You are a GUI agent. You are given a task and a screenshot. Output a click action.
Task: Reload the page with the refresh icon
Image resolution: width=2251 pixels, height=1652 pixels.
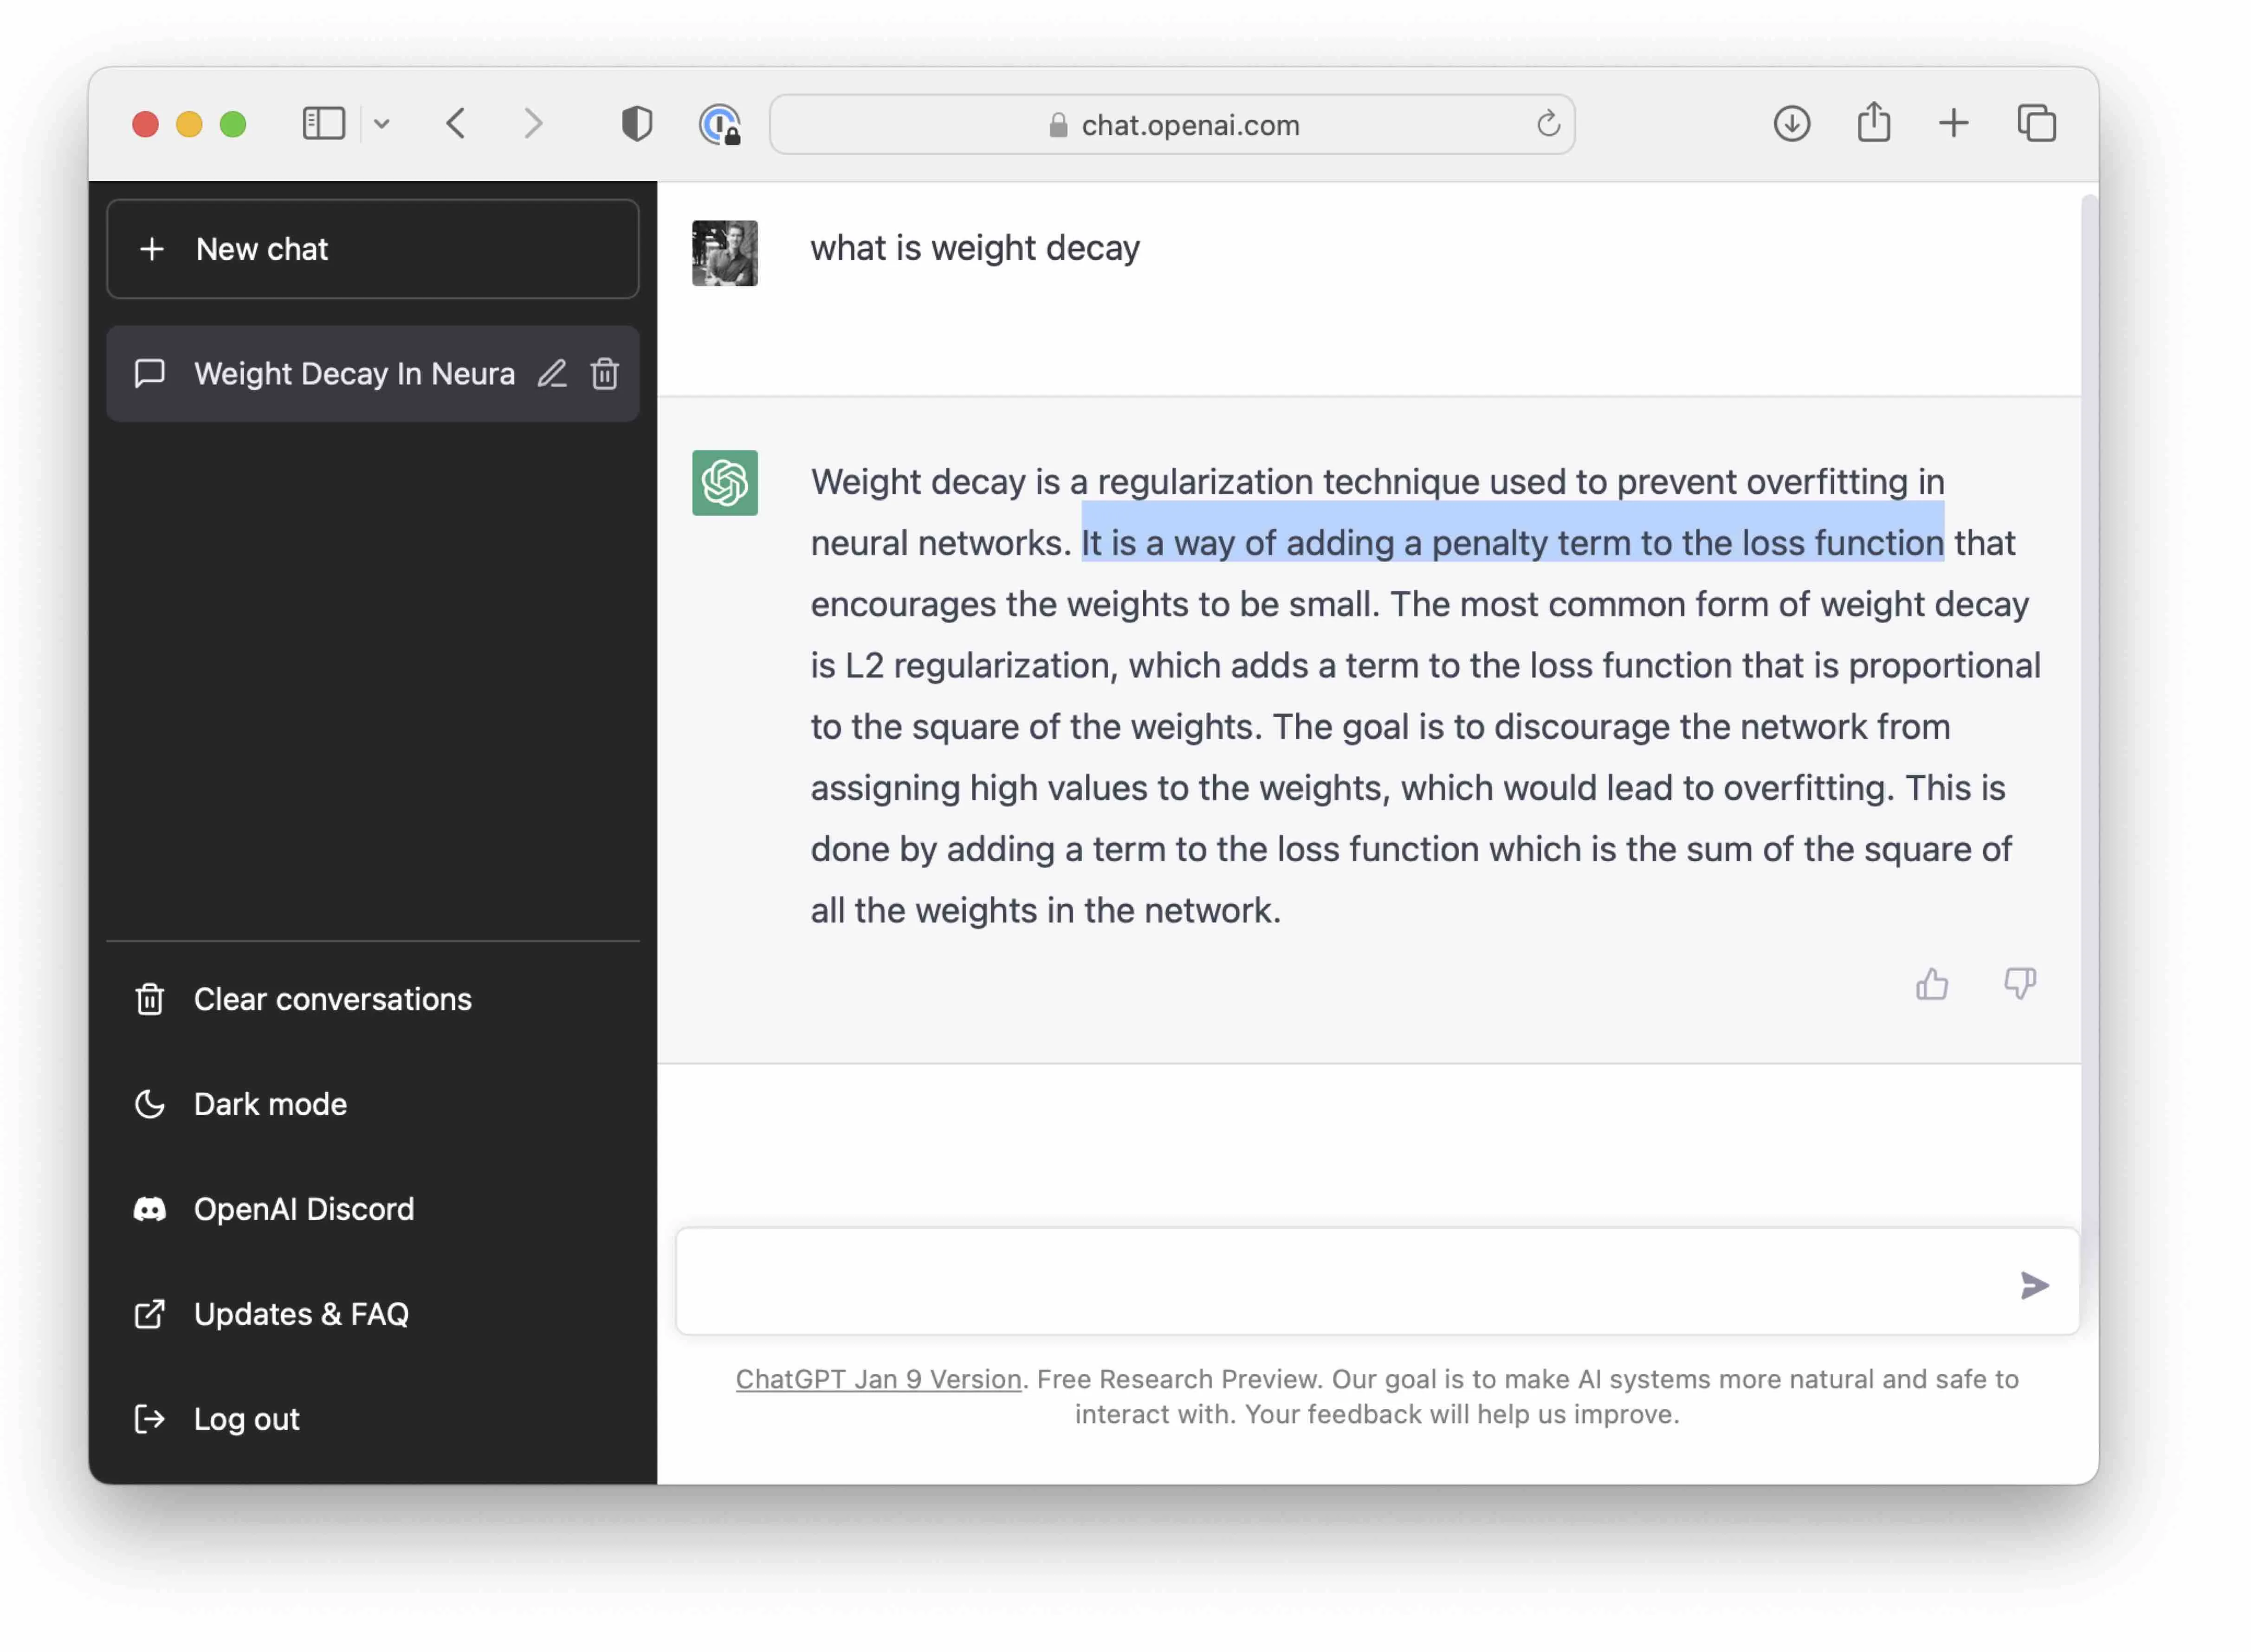1548,124
